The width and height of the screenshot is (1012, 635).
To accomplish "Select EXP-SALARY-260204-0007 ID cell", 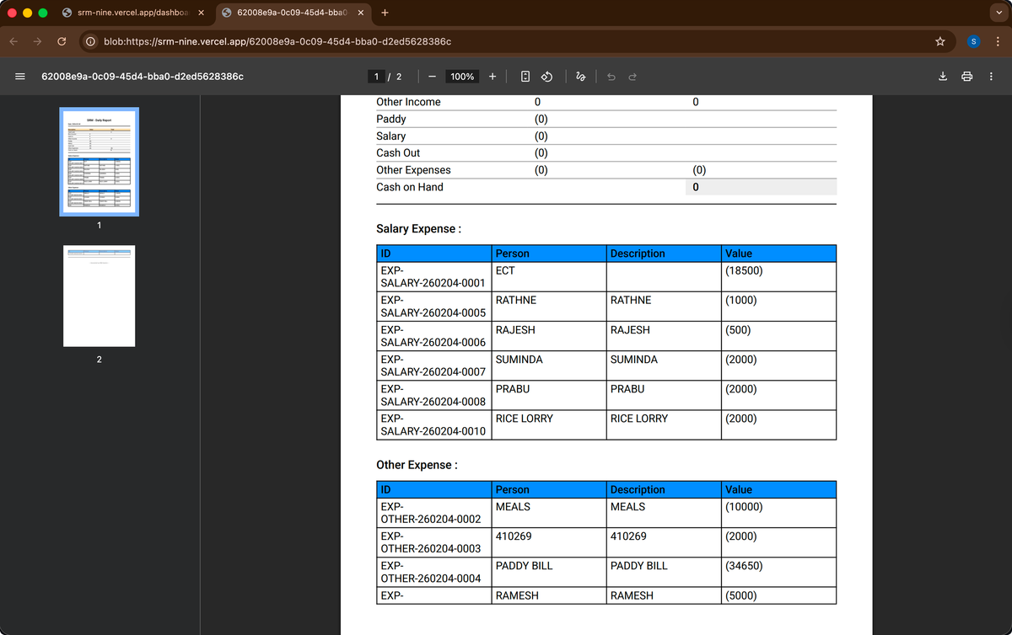I will [x=433, y=366].
